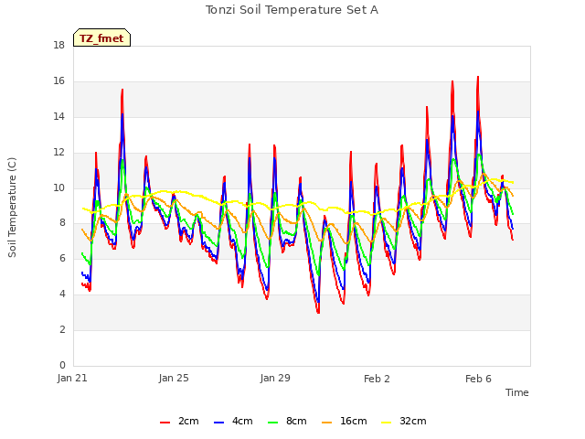Click the y-axis value 12
The height and width of the screenshot is (439, 585).
pos(58,153)
